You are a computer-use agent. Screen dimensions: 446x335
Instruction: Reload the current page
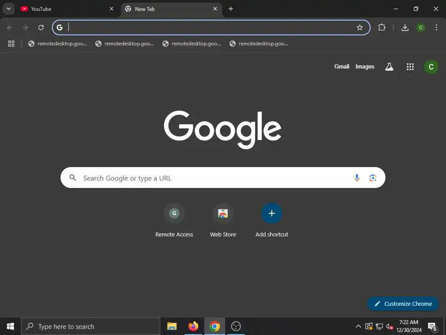41,27
